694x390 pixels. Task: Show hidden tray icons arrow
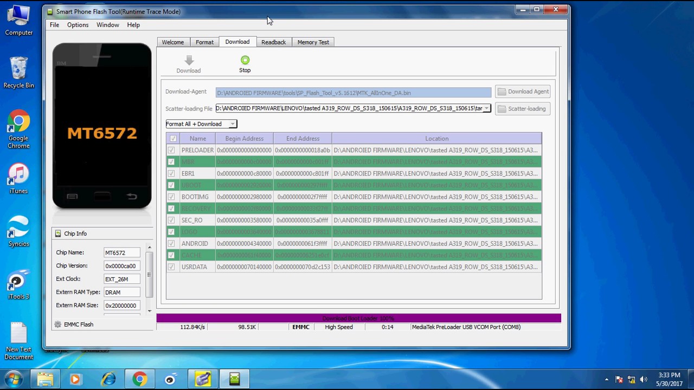click(x=607, y=380)
